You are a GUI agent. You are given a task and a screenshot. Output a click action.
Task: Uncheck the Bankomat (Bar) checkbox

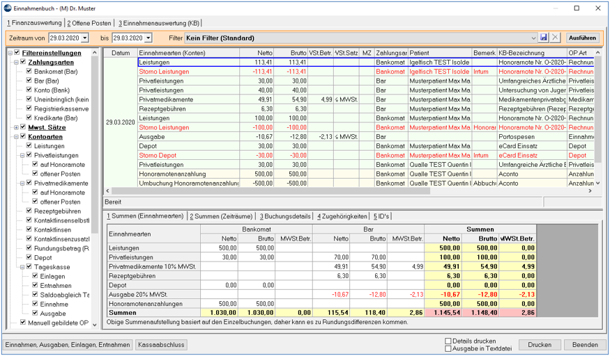tap(29, 72)
